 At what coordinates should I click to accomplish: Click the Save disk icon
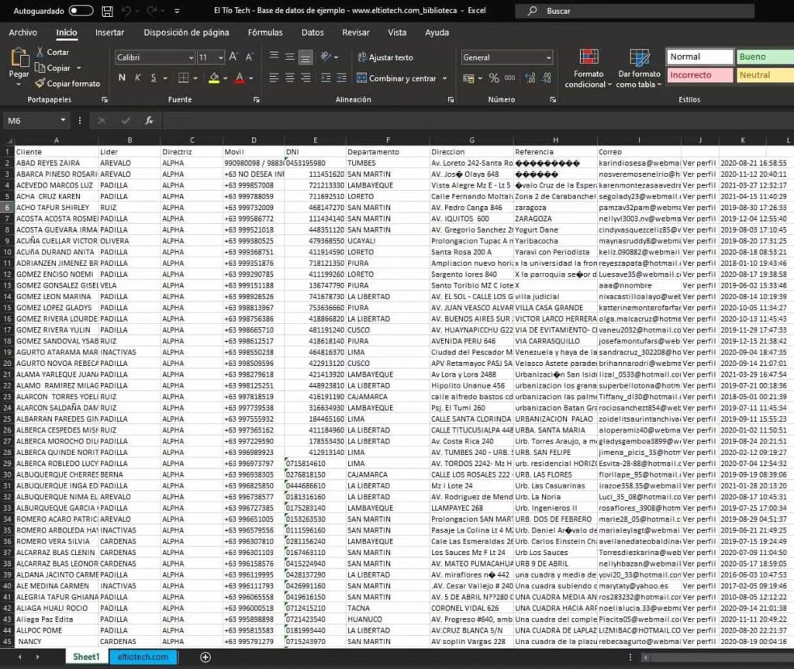pos(107,12)
